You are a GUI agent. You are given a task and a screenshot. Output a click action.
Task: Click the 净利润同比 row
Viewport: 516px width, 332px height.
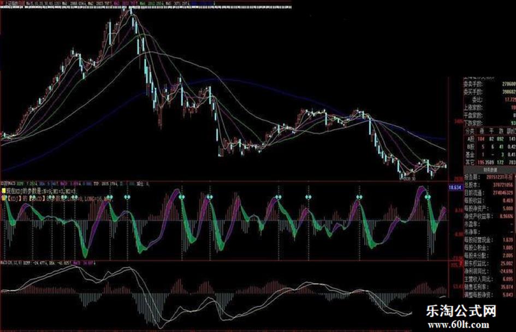pos(490,271)
